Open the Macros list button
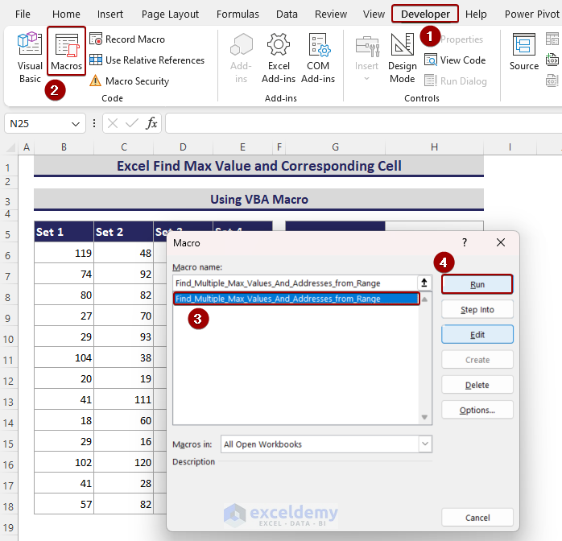 (66, 51)
